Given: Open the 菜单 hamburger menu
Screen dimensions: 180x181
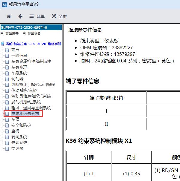Looking at the screenshot, I should point(37,16).
